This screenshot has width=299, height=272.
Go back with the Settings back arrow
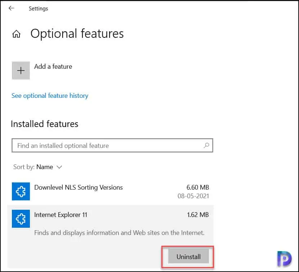click(12, 8)
